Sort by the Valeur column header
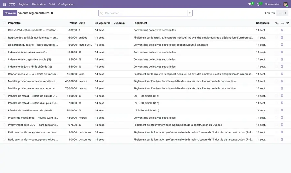Image resolution: width=291 pixels, height=173 pixels. point(73,23)
